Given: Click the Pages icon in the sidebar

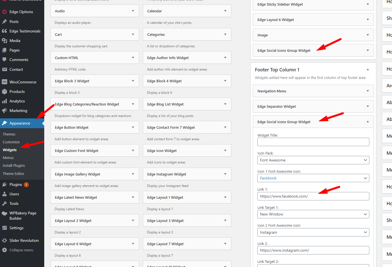Looking at the screenshot, I should (x=4, y=50).
